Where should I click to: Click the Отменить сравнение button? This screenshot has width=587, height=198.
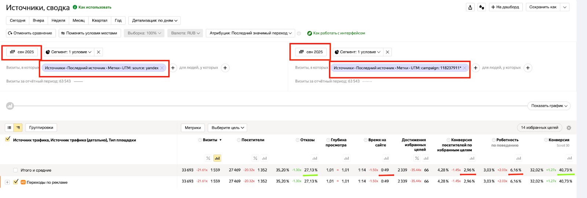pos(30,33)
